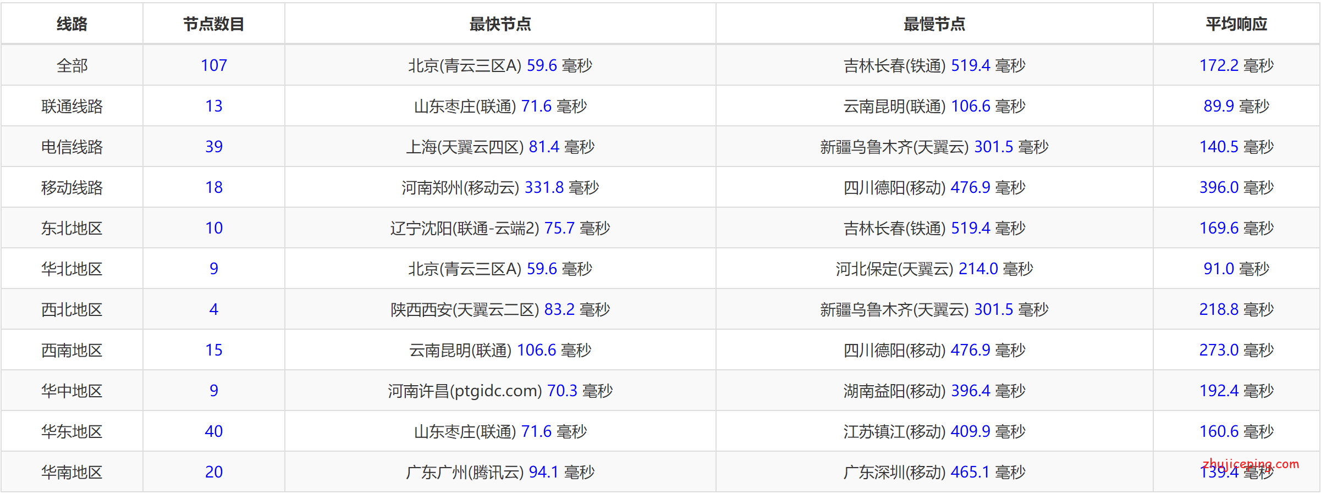The image size is (1321, 494).
Task: Click node count 9 for 华中地区
Action: pos(214,391)
